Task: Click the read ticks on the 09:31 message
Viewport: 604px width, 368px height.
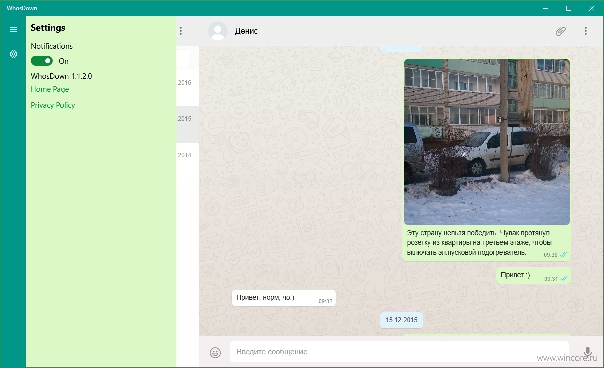Action: pos(564,279)
